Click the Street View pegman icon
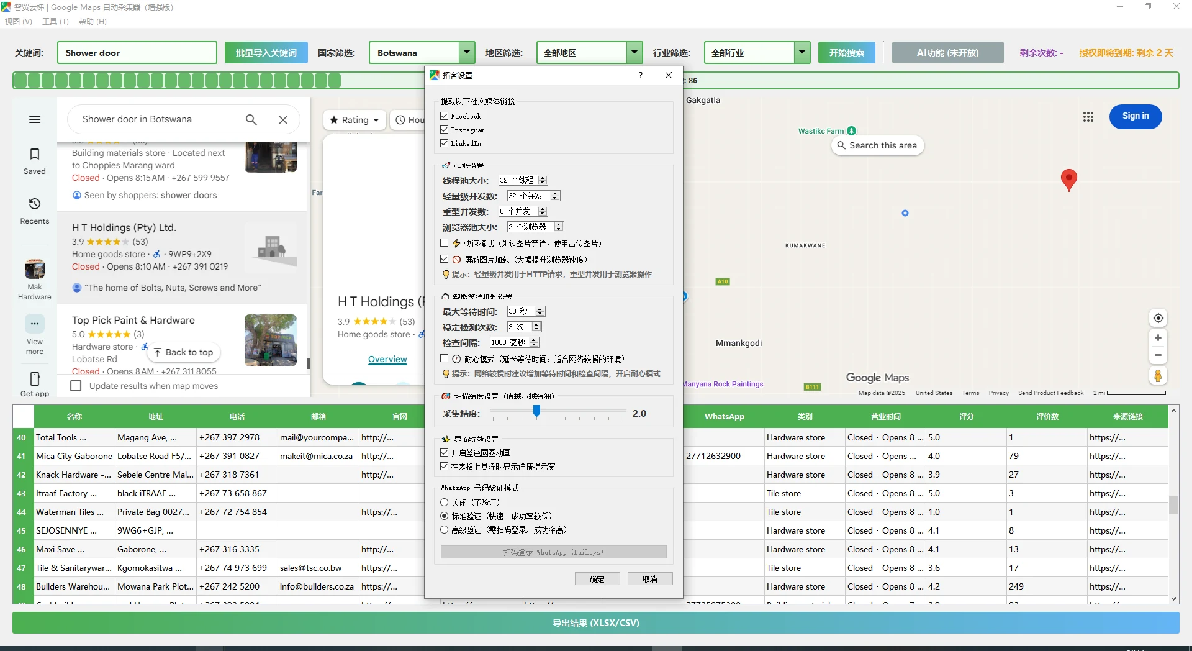This screenshot has width=1192, height=651. click(x=1158, y=376)
